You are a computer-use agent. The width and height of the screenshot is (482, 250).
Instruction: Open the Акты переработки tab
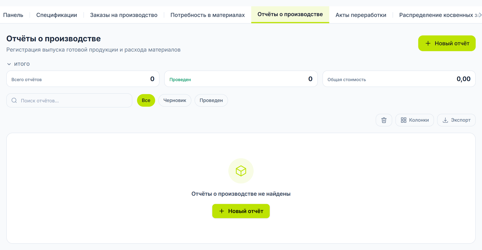point(361,15)
